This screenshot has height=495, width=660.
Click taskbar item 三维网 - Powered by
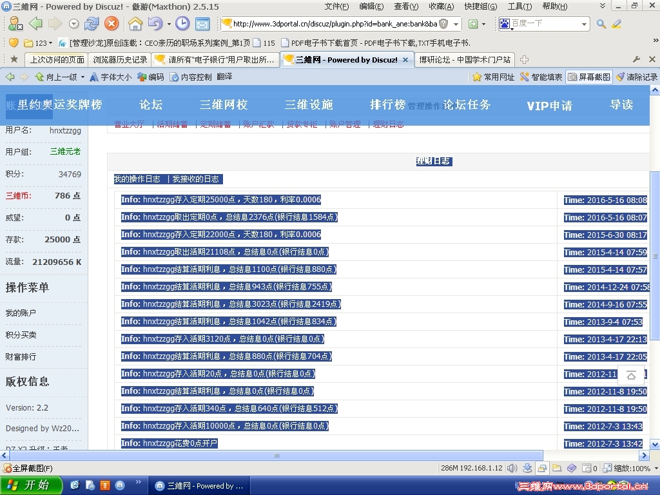coord(199,486)
